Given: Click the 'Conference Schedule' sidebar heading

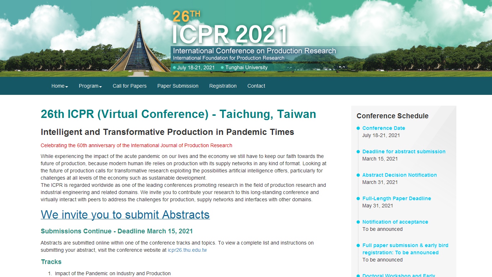Looking at the screenshot, I should point(393,116).
